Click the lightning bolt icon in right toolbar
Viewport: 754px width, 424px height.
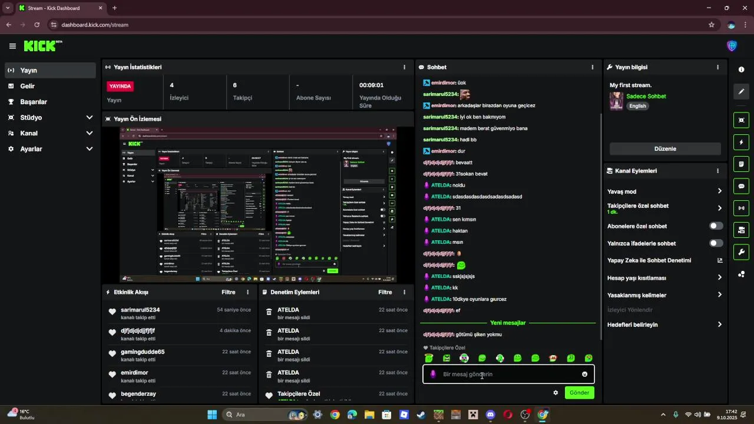click(x=741, y=142)
